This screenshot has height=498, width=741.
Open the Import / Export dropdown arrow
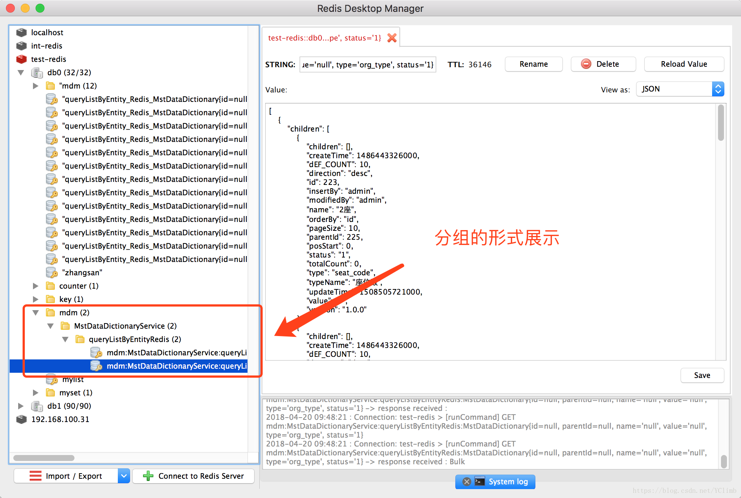click(124, 476)
